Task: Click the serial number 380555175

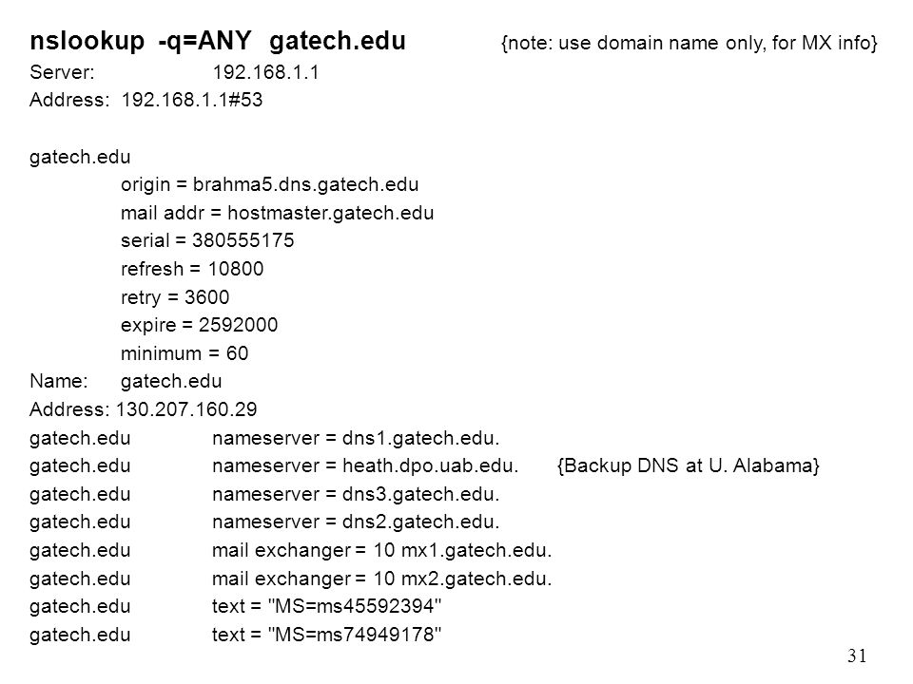Action: 243,240
